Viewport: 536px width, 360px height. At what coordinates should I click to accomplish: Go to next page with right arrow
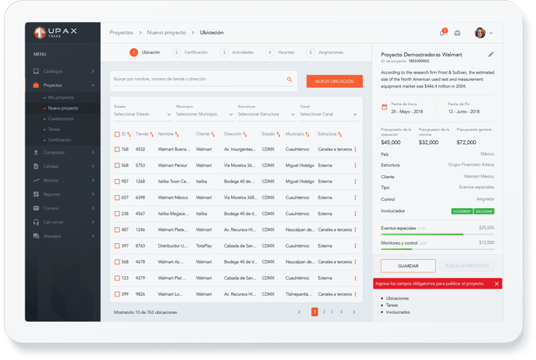(x=354, y=312)
